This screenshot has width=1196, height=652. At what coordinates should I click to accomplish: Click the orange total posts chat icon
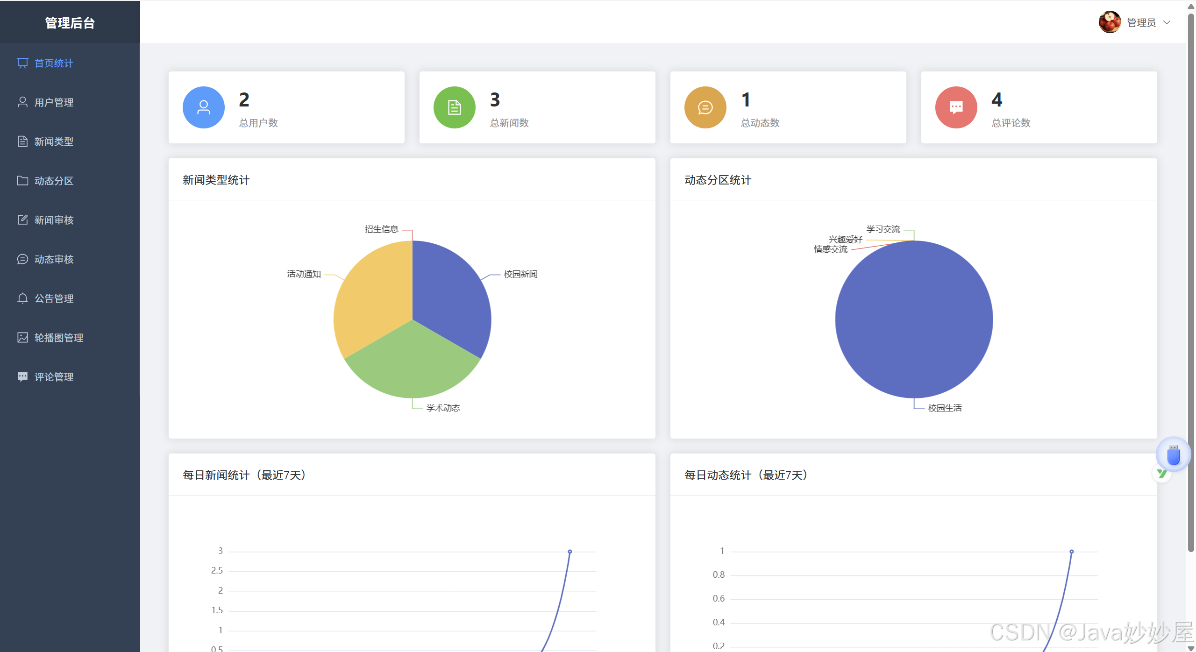[x=705, y=107]
